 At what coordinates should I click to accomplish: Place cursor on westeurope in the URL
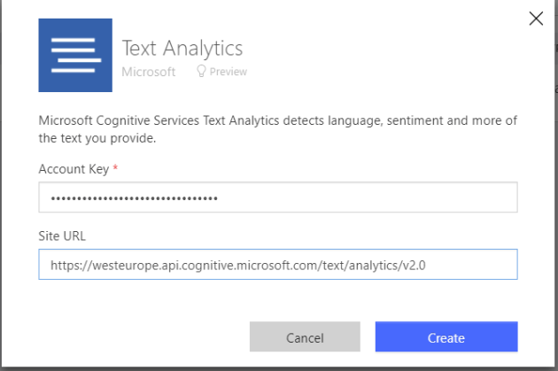[121, 264]
